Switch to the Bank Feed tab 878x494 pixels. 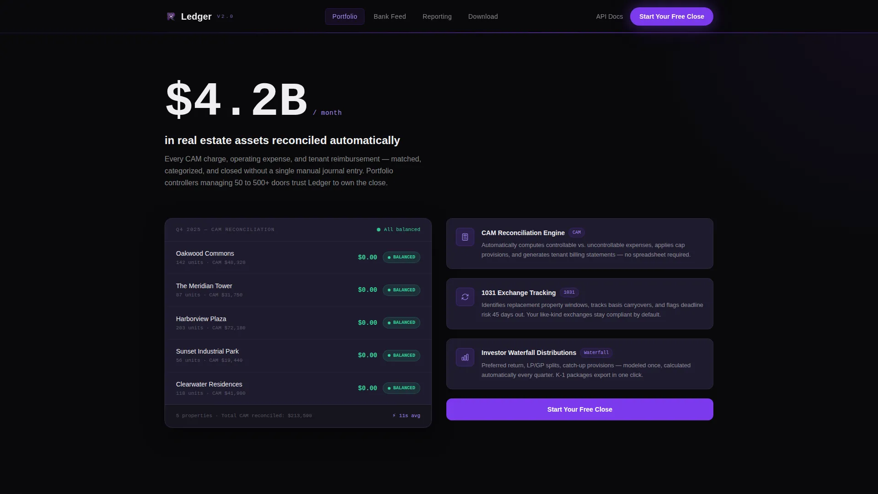(390, 16)
